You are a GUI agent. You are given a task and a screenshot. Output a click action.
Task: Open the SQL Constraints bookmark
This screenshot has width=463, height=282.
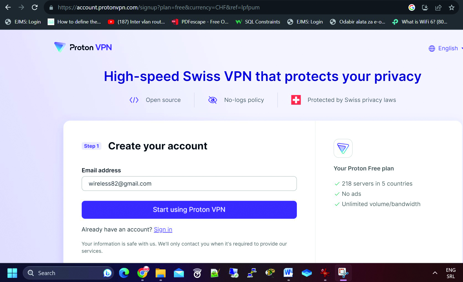(258, 22)
